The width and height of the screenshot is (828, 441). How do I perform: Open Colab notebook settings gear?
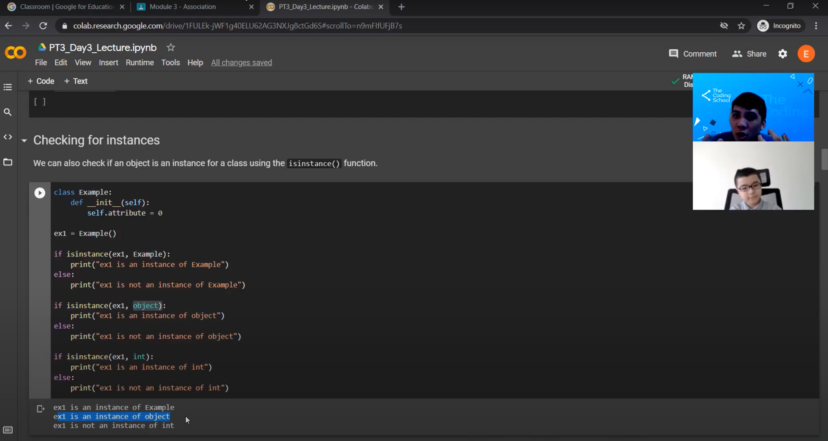(x=783, y=54)
